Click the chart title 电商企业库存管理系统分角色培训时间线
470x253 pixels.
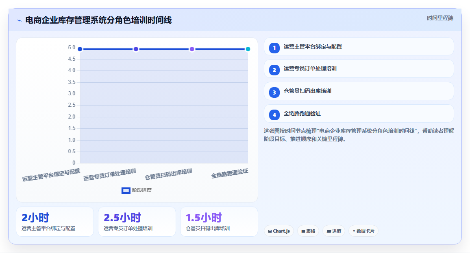[x=99, y=20]
